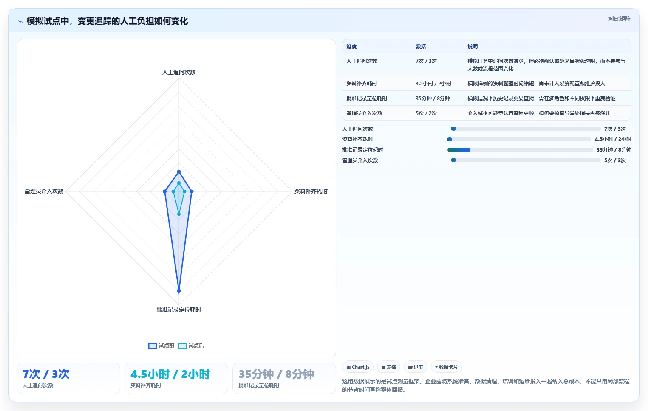Click the 说明 column header
This screenshot has width=648, height=411.
click(x=473, y=47)
